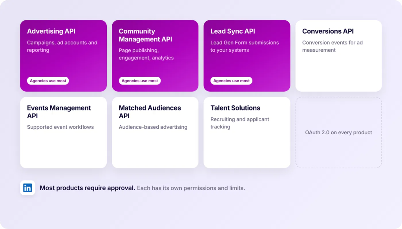
Task: Click Agencies use most badge on Advertising API
Action: [x=48, y=81]
